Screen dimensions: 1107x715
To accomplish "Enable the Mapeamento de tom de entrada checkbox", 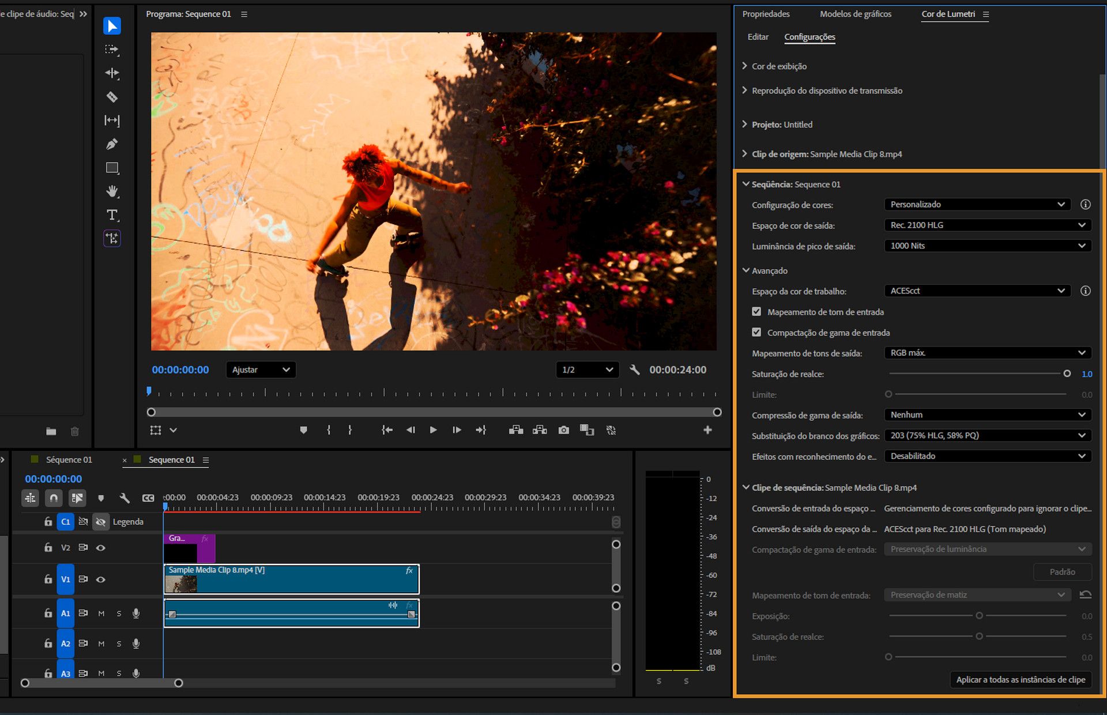I will click(x=756, y=311).
